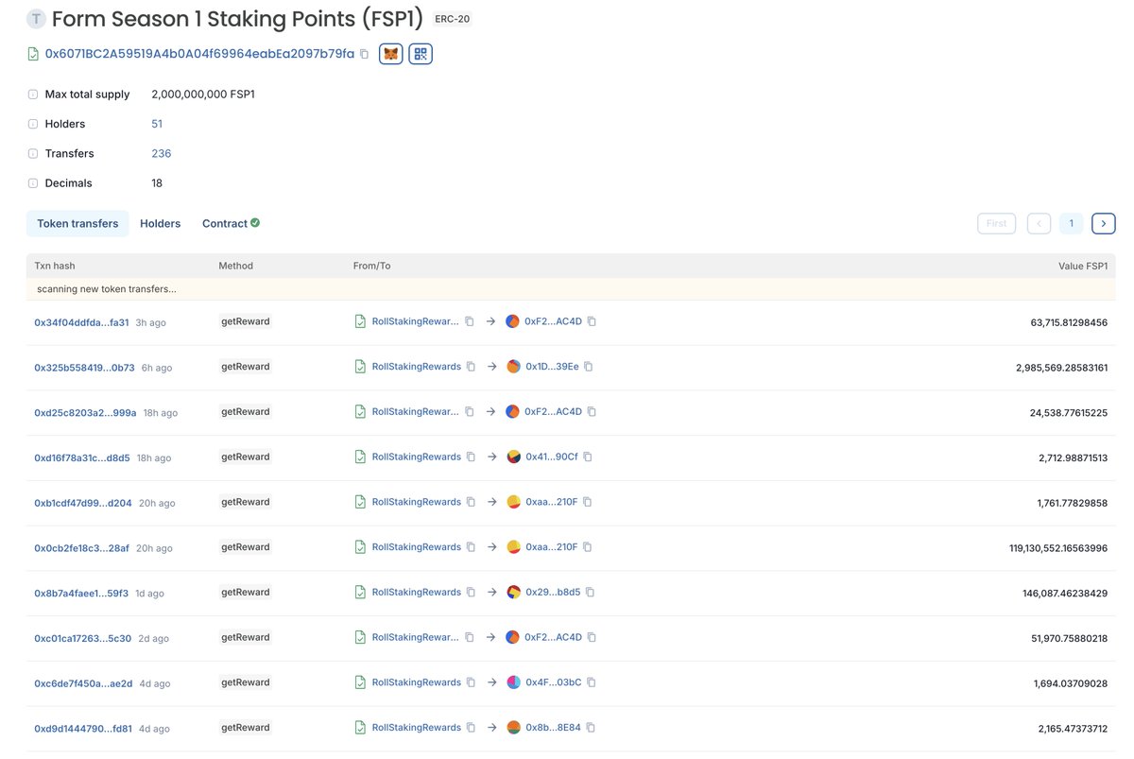Click the identicon avatar beside 0x1D...39Ee
This screenshot has width=1134, height=759.
pyautogui.click(x=513, y=367)
